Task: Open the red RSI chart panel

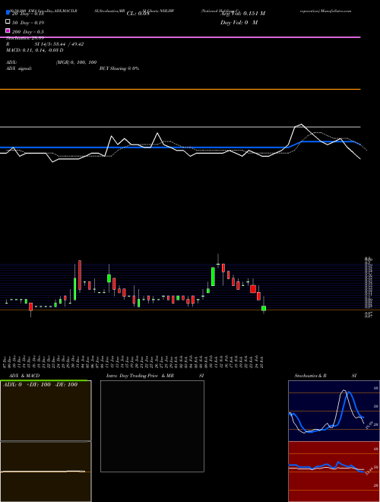Action: point(334,472)
